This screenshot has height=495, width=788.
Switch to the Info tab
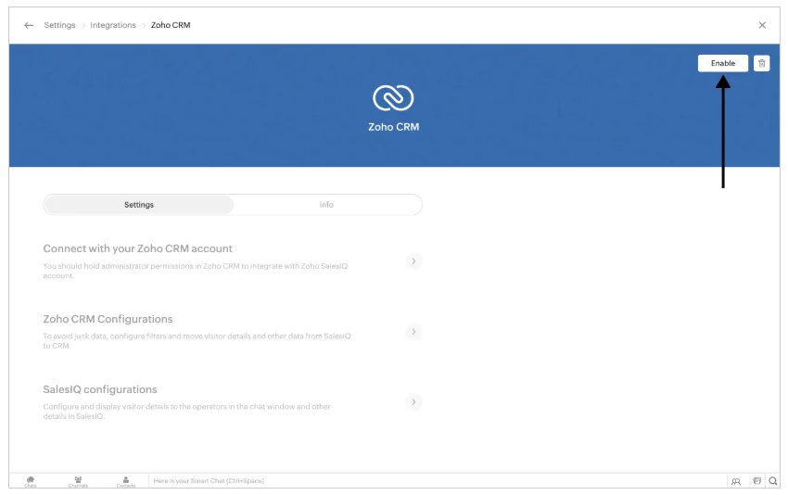pos(326,205)
